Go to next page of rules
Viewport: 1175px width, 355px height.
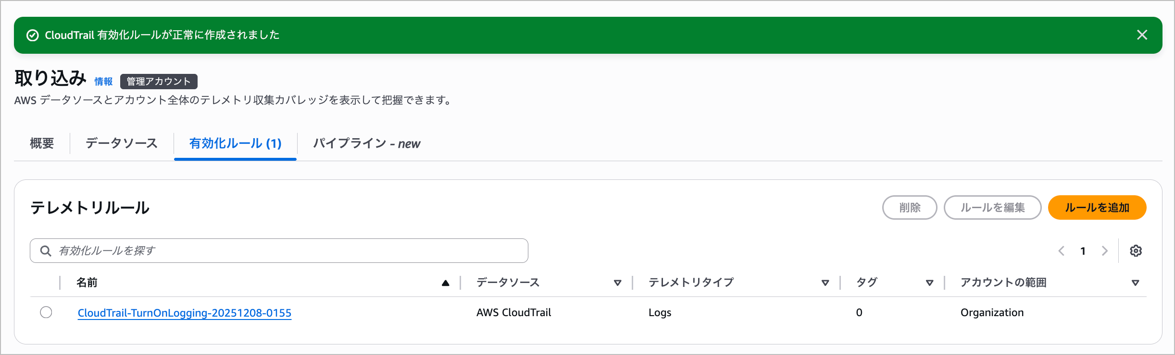pyautogui.click(x=1104, y=251)
